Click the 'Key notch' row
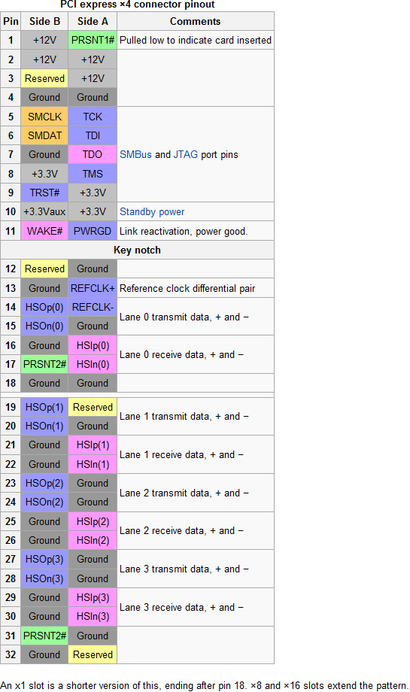Viewport: 410px width, 692px height. tap(137, 250)
